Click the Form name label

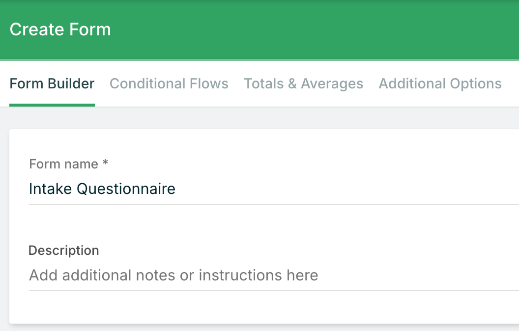click(x=63, y=164)
